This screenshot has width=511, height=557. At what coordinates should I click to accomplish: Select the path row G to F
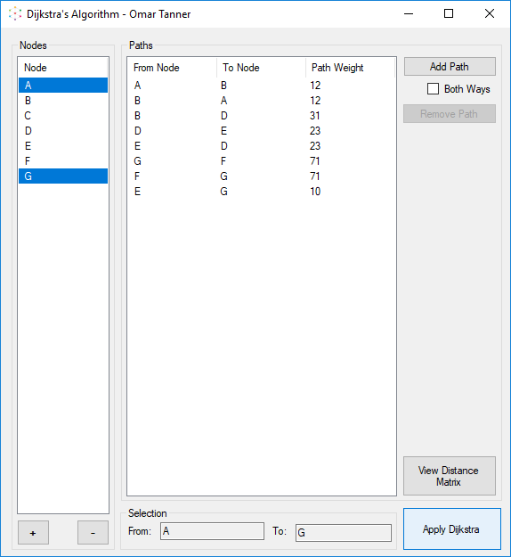[262, 161]
